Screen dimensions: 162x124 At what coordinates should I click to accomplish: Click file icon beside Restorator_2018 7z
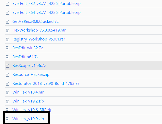click(7, 84)
